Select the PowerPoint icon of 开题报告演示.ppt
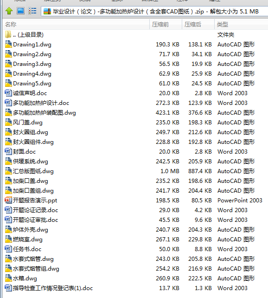This screenshot has height=298, width=268. (8, 200)
